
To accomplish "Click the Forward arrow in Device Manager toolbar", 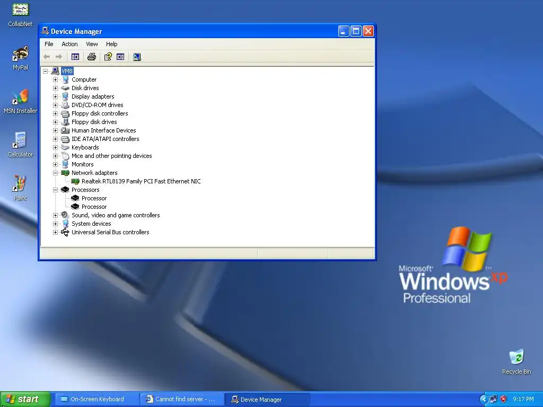I will 59,57.
